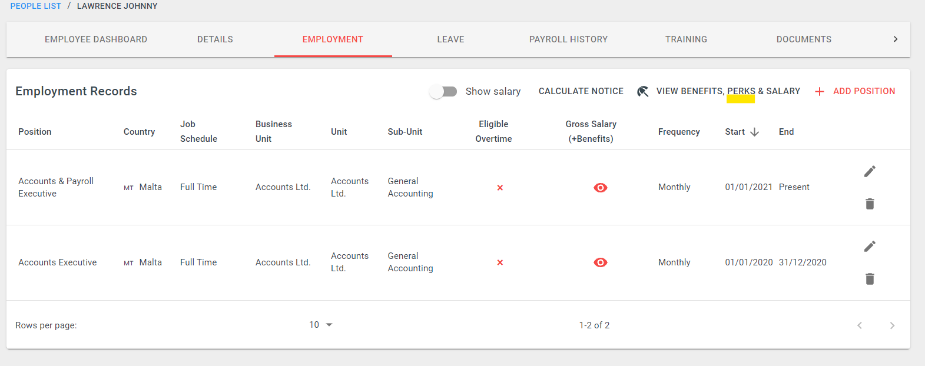925x366 pixels.
Task: Click the Lawrence Johnny breadcrumb
Action: [x=117, y=6]
